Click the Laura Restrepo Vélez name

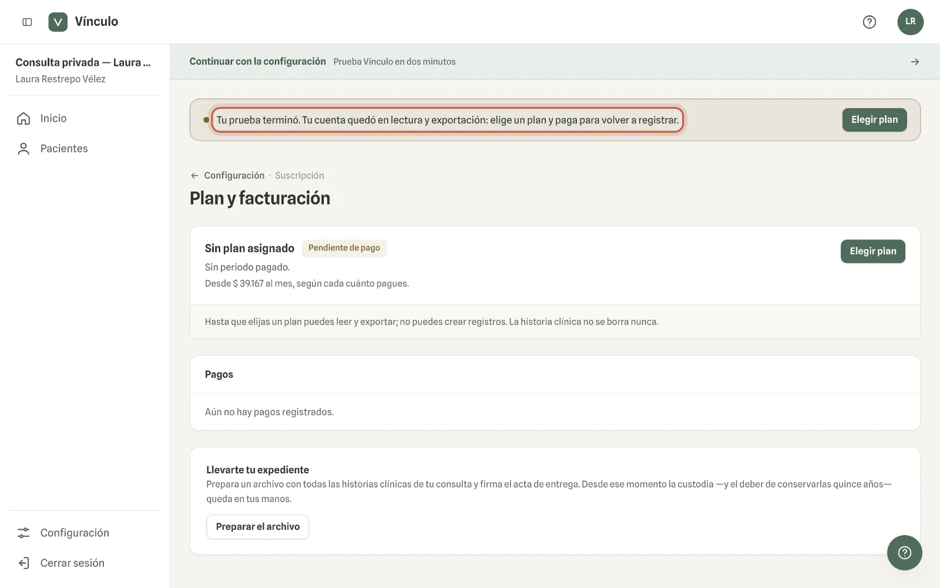pyautogui.click(x=61, y=79)
